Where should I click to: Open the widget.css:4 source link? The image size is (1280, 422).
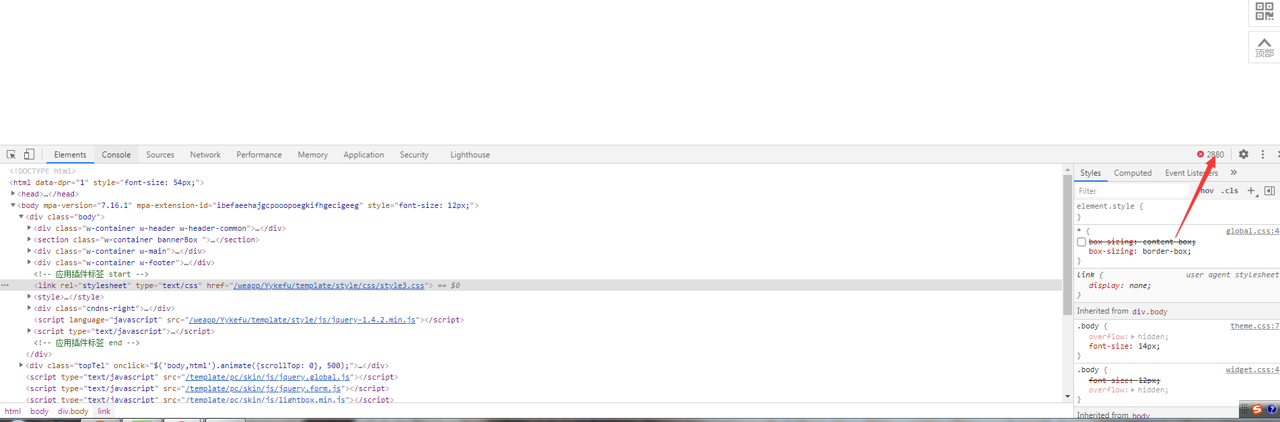pos(1252,370)
